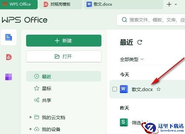Expand the 我的云文档 tree node
Screen dimensions: 185x134
[x=31, y=117]
